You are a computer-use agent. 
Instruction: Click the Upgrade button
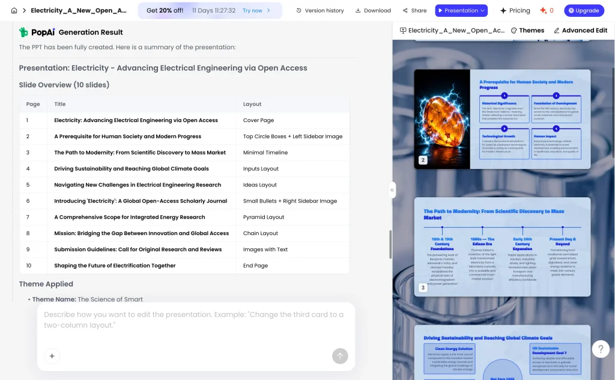point(584,11)
